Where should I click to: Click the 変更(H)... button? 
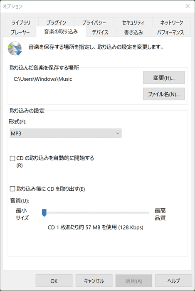click(164, 78)
